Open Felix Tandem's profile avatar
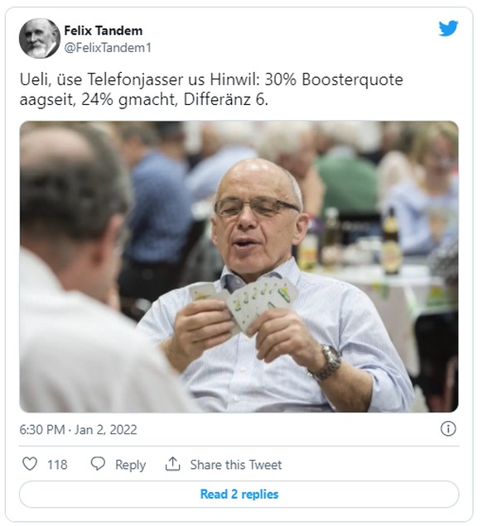Viewport: 482px width, 526px height. (x=40, y=38)
